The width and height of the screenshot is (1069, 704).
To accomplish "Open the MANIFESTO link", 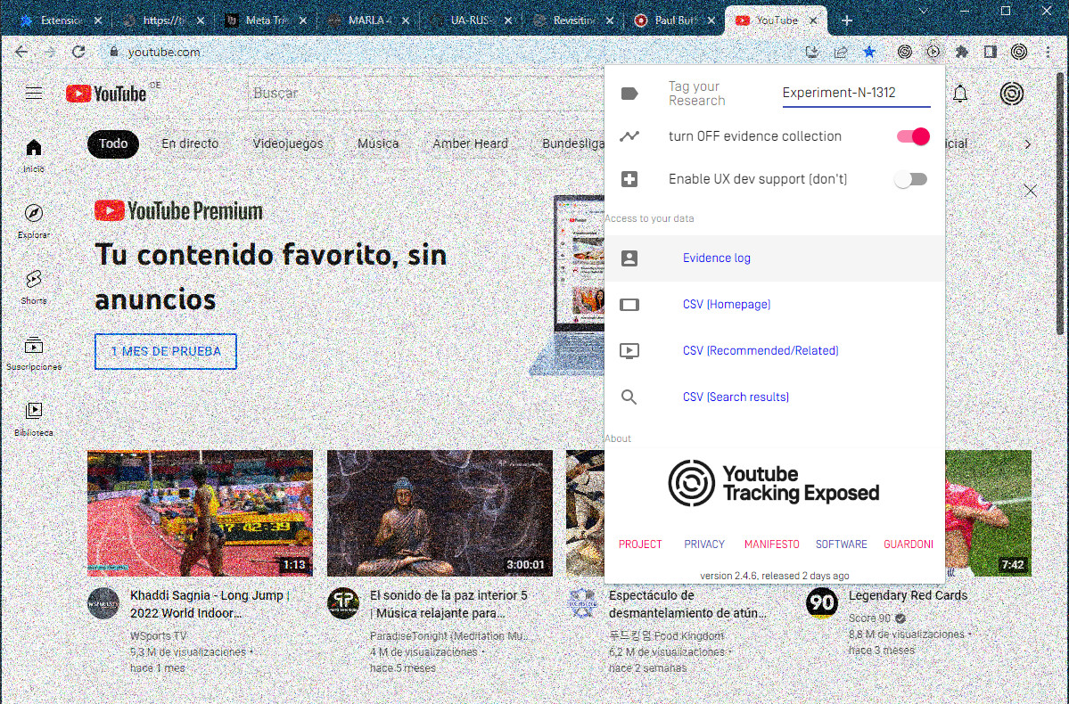I will pos(772,544).
